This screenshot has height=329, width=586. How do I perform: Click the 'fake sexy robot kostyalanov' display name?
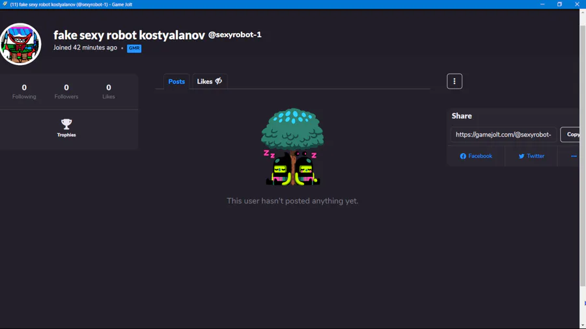(129, 35)
